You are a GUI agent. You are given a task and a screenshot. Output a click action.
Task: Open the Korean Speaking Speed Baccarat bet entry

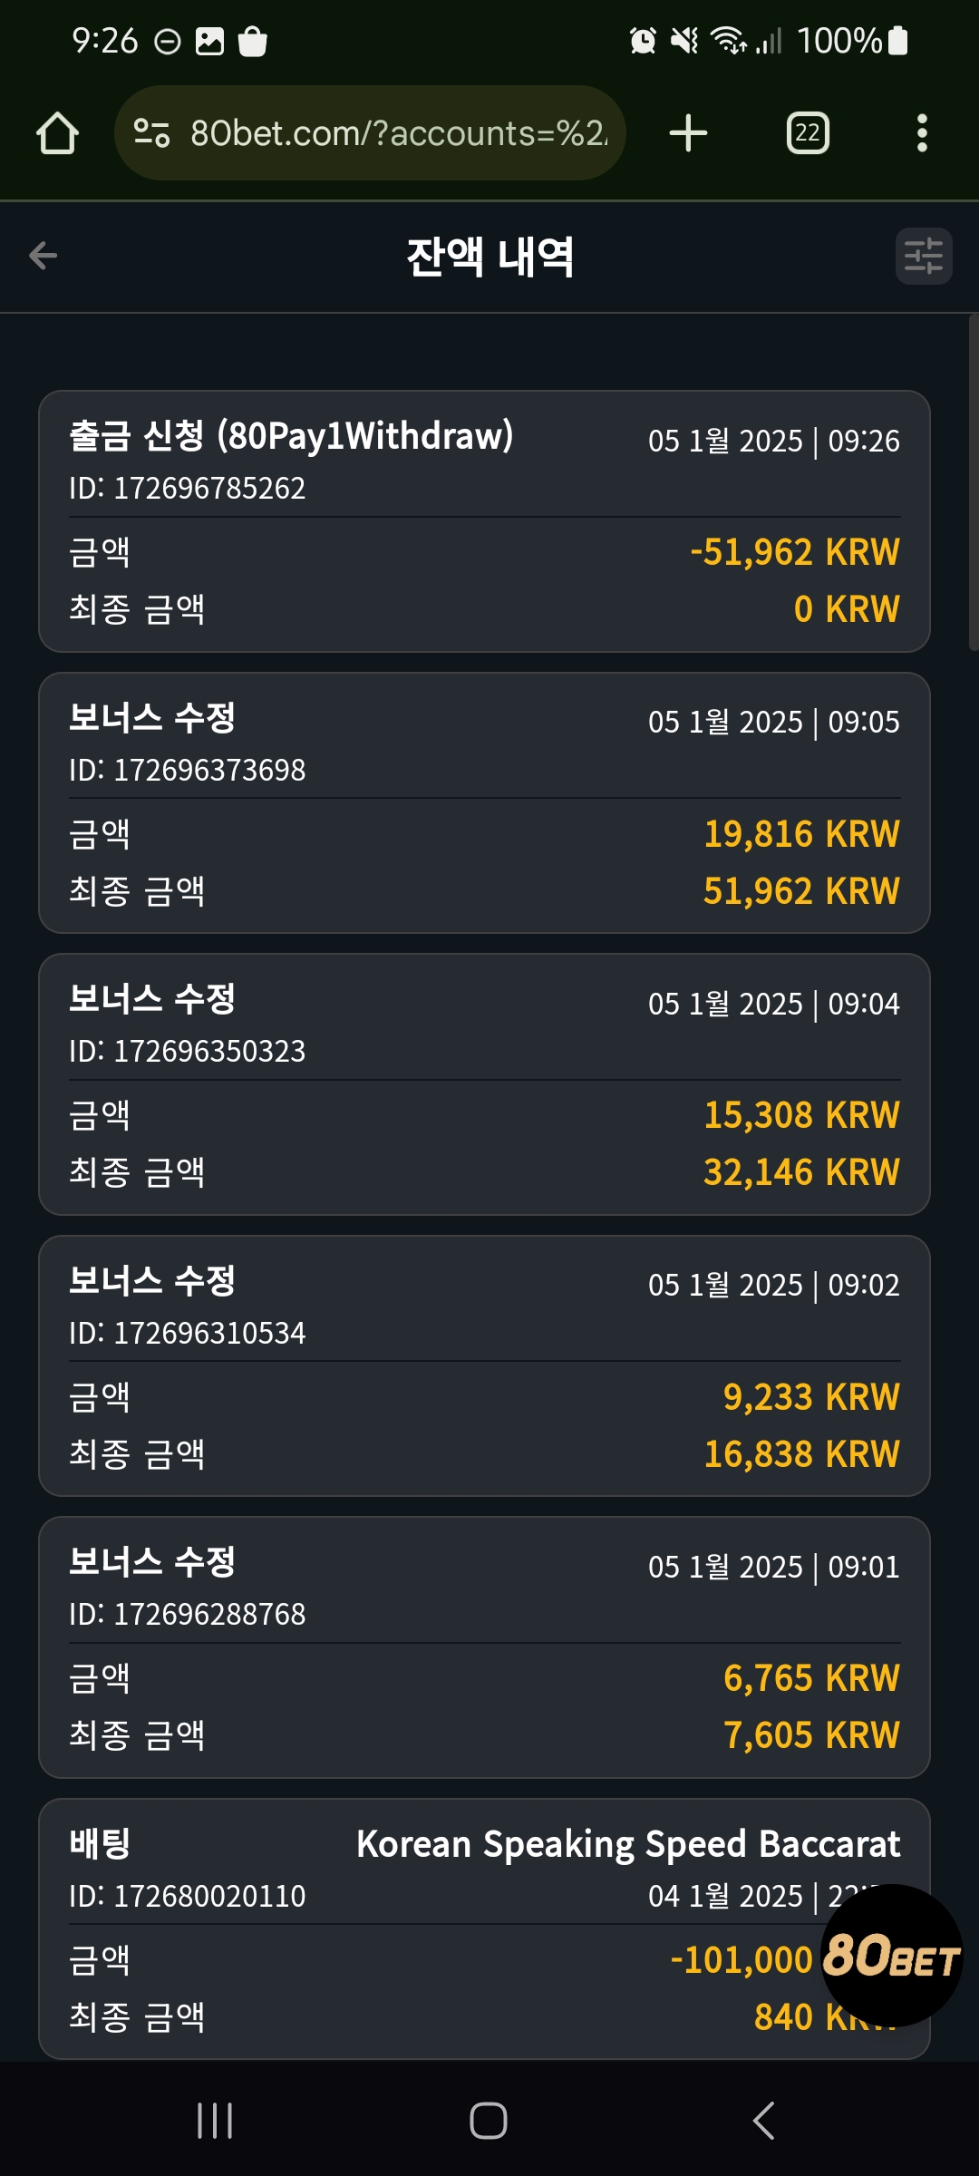coord(484,1928)
